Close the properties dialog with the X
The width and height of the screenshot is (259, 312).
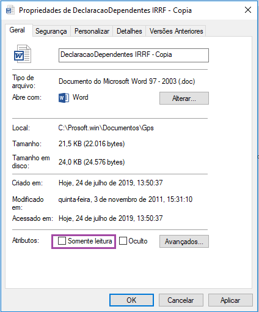(x=248, y=10)
